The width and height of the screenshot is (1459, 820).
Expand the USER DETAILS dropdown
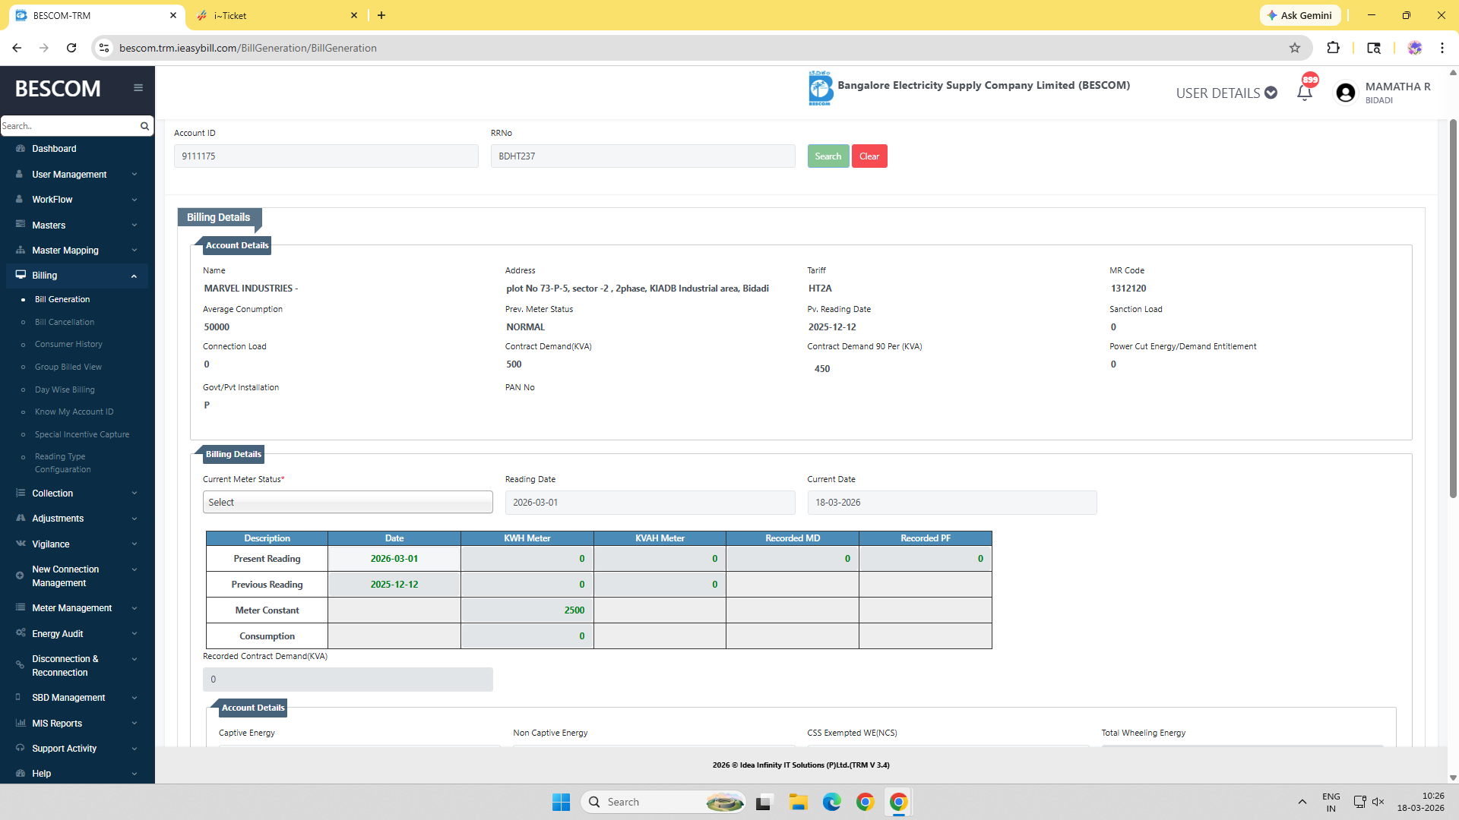pyautogui.click(x=1226, y=93)
